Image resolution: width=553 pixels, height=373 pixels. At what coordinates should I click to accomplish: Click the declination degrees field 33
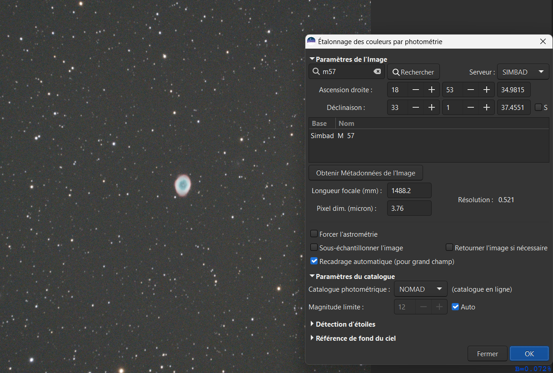pyautogui.click(x=398, y=108)
